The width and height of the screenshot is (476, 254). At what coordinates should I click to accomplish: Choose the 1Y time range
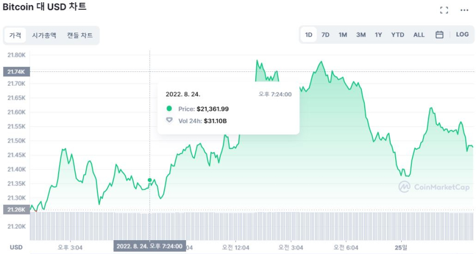pyautogui.click(x=378, y=35)
